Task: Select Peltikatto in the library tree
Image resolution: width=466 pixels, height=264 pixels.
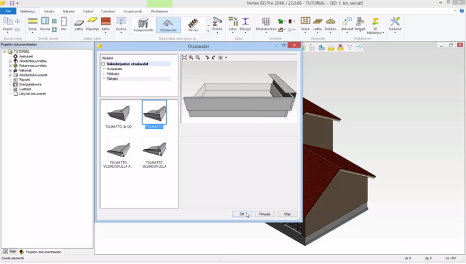Action: point(113,74)
